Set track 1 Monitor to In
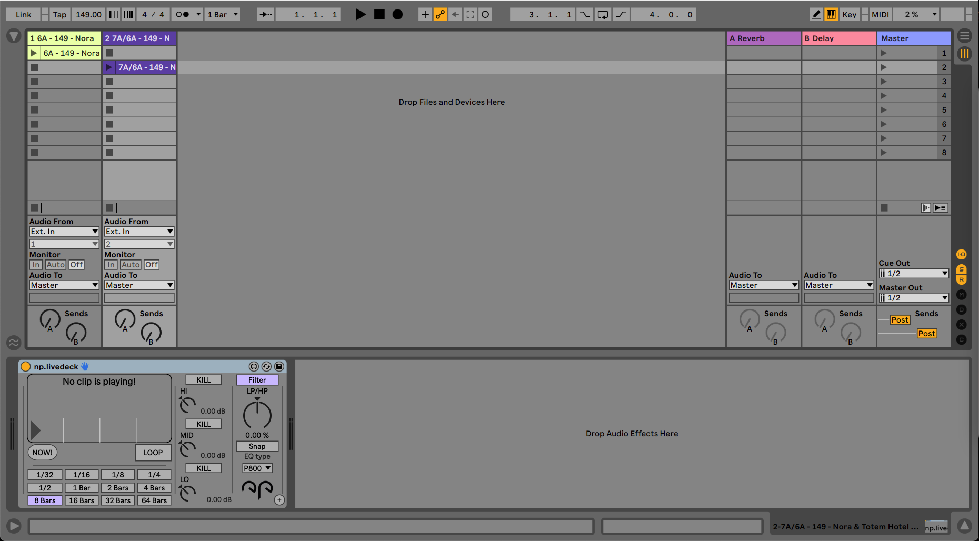This screenshot has width=979, height=541. pyautogui.click(x=35, y=264)
